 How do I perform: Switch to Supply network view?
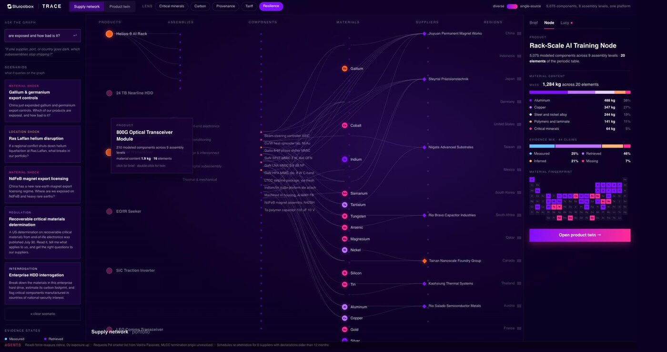(87, 7)
